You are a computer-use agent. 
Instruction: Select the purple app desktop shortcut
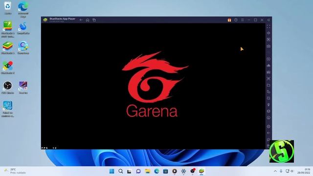click(23, 88)
